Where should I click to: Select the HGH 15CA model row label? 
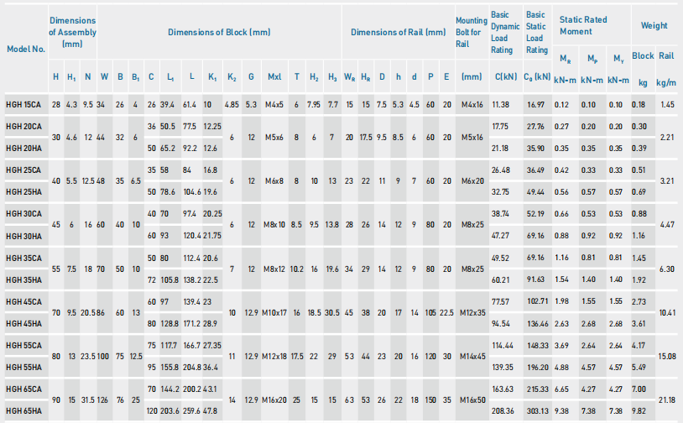[23, 104]
